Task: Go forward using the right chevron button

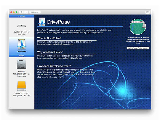Action: (x=26, y=12)
